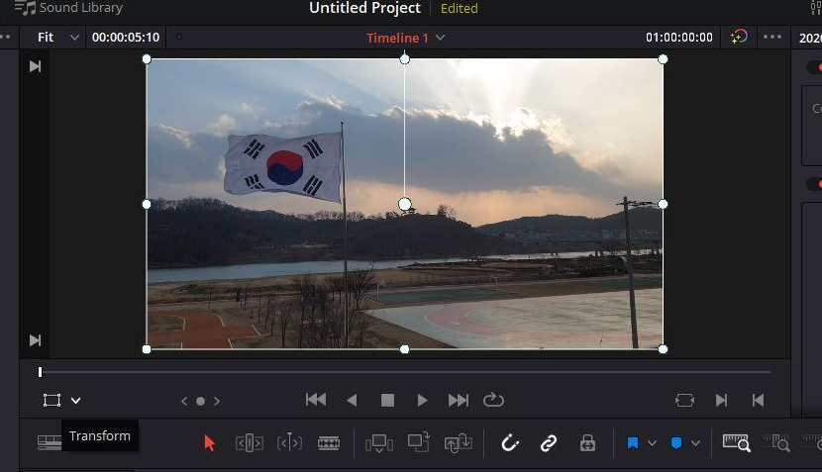This screenshot has width=822, height=472.
Task: Click the bottom-center transform handle
Action: point(405,349)
